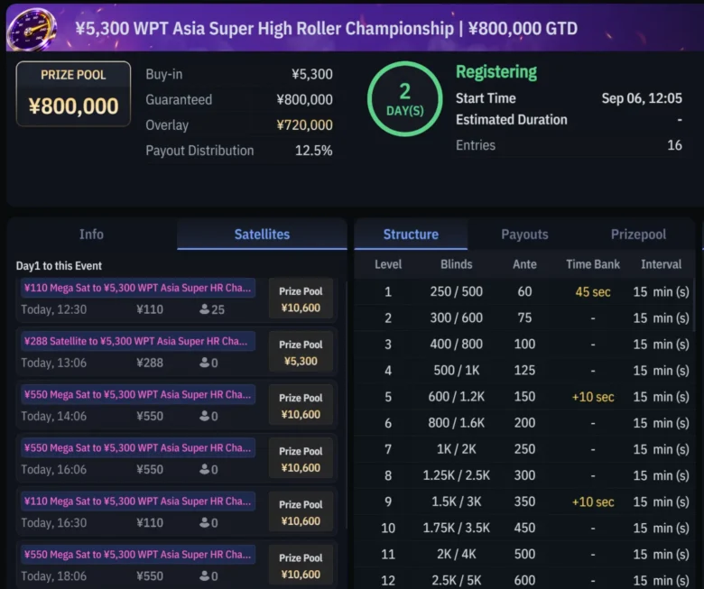Click the Estimated Duration label
704x589 pixels.
pyautogui.click(x=512, y=120)
